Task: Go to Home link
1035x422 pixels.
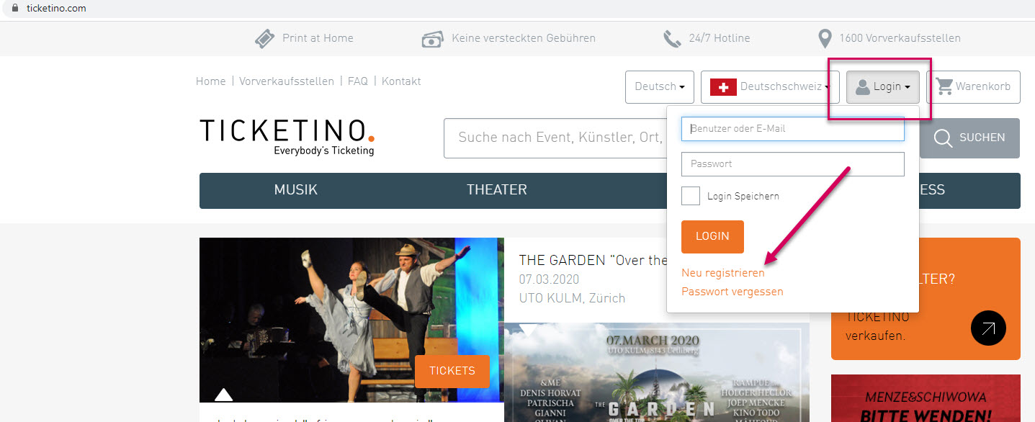Action: (211, 81)
